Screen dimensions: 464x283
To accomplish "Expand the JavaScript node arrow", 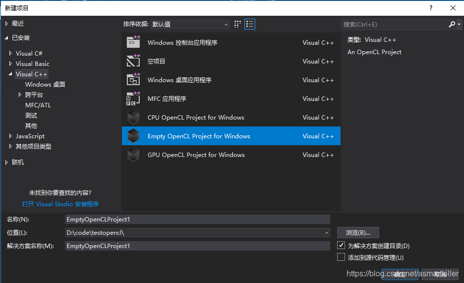I will coord(10,136).
